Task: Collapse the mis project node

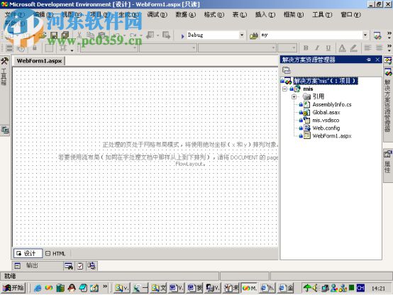Action: (x=284, y=89)
